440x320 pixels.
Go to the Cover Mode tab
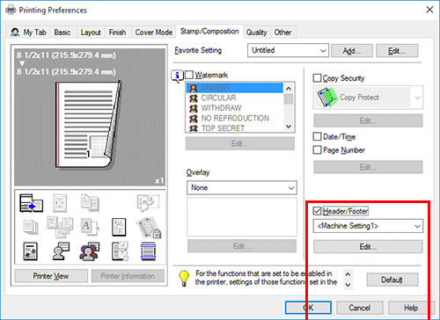[x=154, y=33]
